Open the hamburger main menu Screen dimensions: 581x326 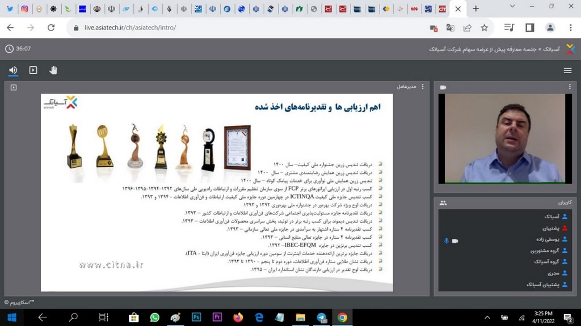567,70
